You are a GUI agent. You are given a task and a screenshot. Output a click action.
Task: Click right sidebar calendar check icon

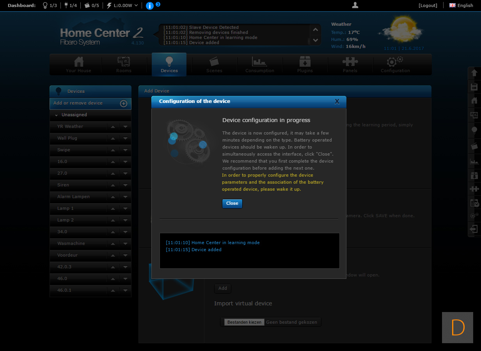point(474,203)
